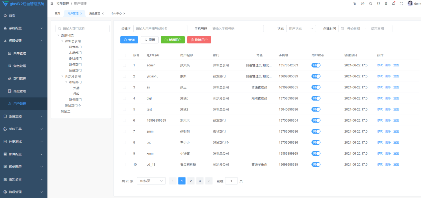Toggle user status switch for admin
Image resolution: width=421 pixels, height=198 pixels.
[x=316, y=65]
